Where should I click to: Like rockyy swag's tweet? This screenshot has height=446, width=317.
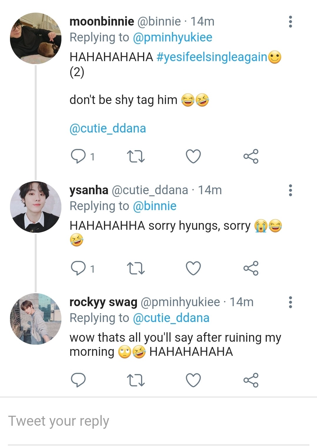click(x=193, y=380)
